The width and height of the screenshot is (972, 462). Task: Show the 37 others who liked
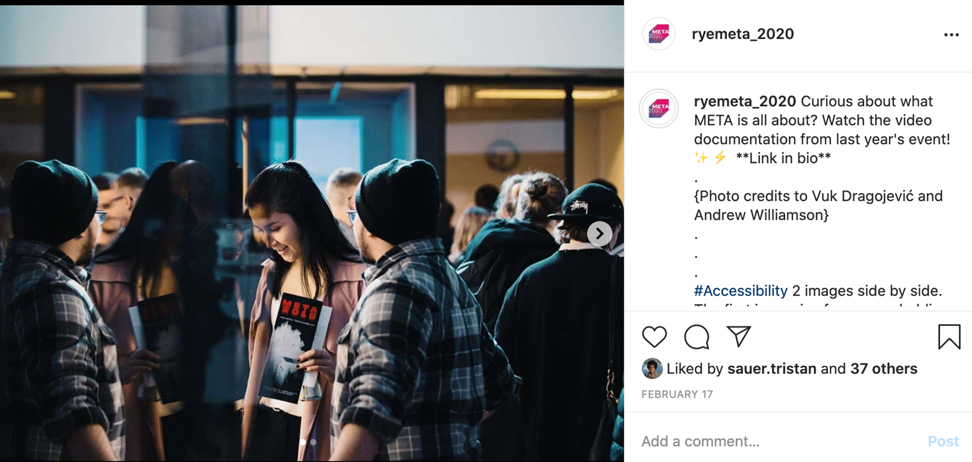(x=883, y=369)
